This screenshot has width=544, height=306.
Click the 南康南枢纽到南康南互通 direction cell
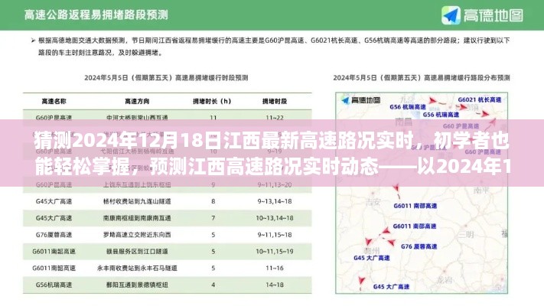[x=137, y=218]
